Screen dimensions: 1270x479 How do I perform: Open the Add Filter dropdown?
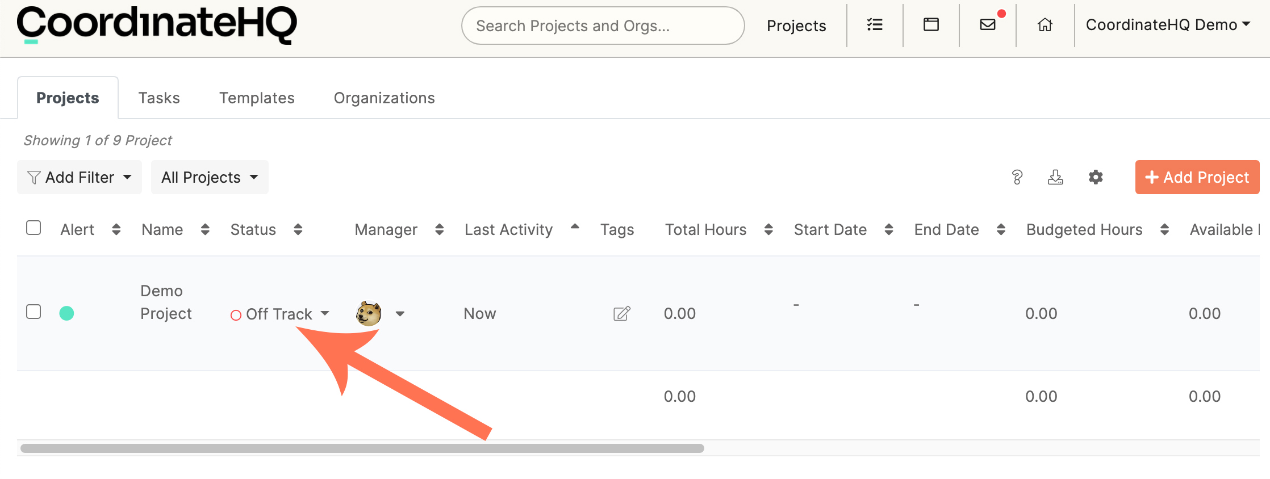(80, 177)
